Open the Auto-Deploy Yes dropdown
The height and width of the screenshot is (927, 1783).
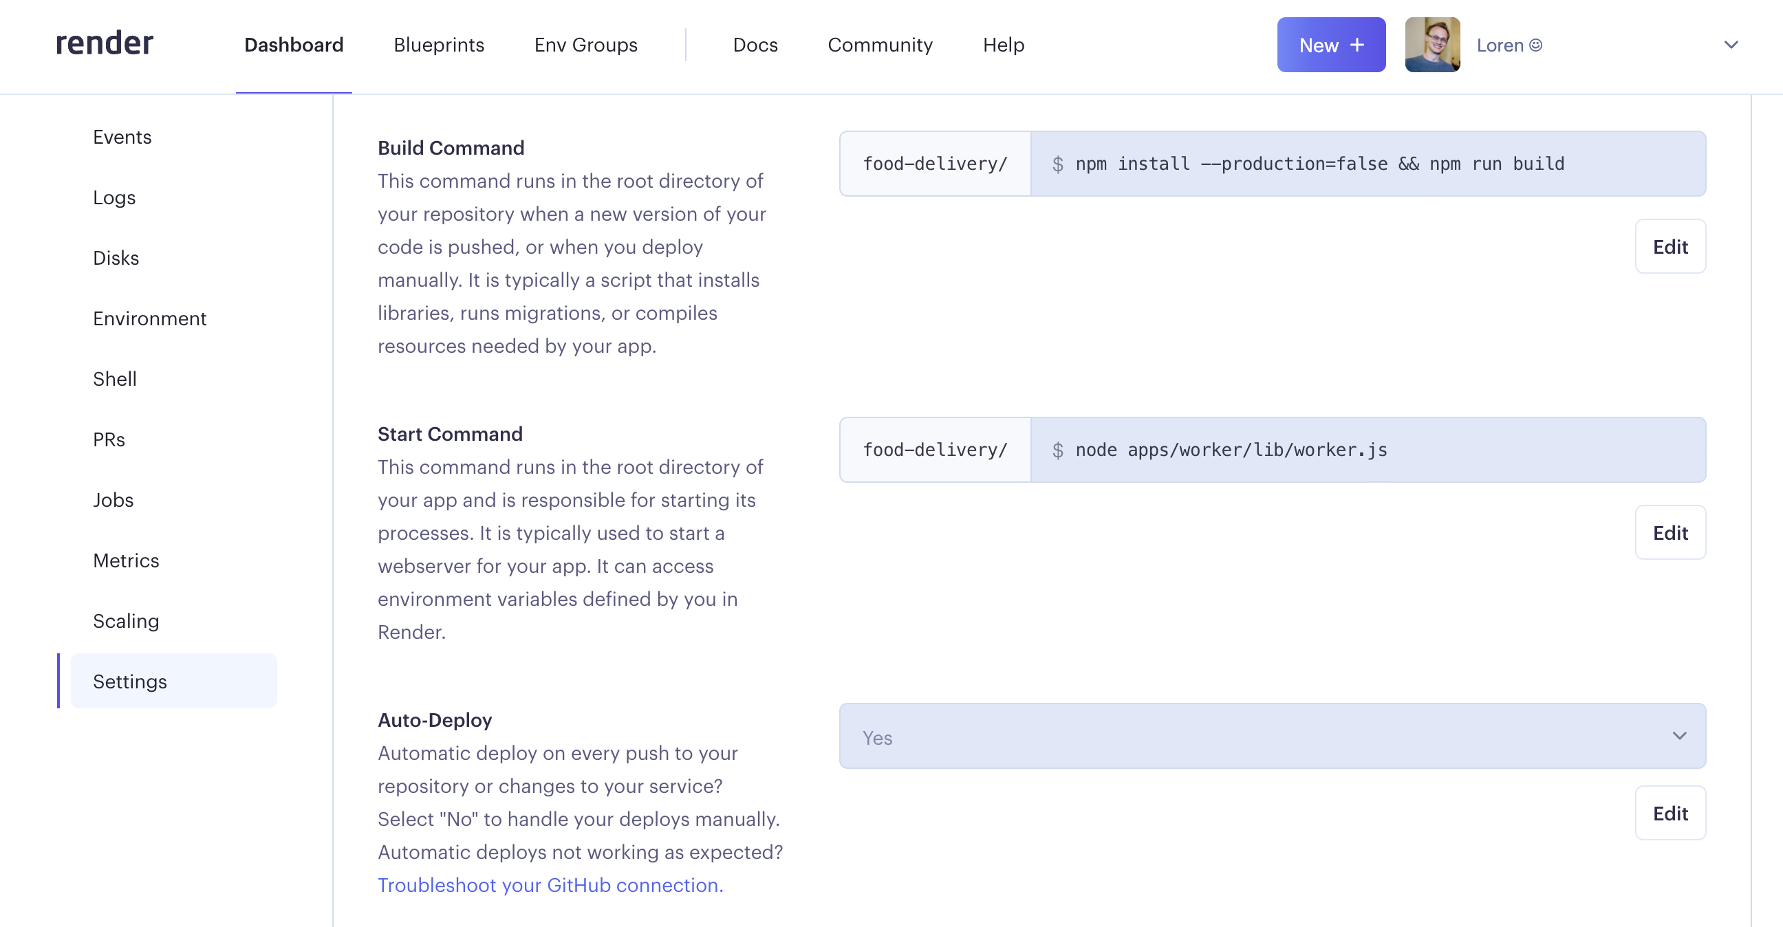(1271, 736)
